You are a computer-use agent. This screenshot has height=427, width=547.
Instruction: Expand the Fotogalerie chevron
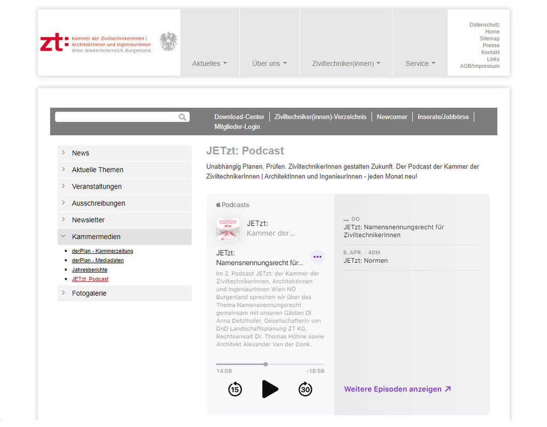(64, 293)
